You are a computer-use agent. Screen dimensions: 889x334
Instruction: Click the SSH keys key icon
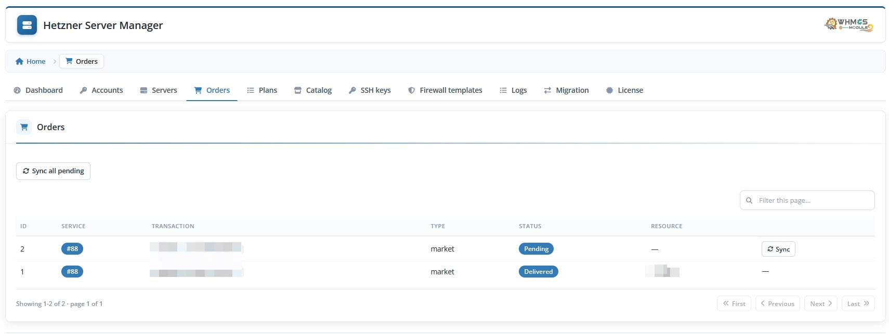coord(352,90)
